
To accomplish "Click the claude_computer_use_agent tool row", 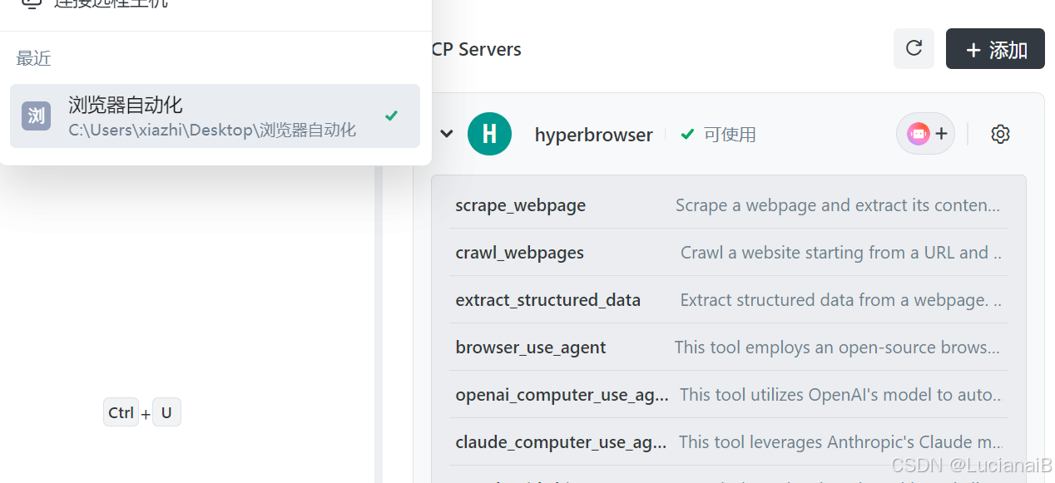I will [x=728, y=442].
